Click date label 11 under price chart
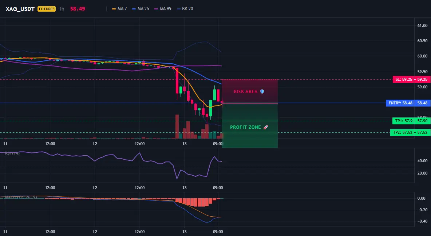The width and height of the screenshot is (431, 236). click(x=5, y=144)
